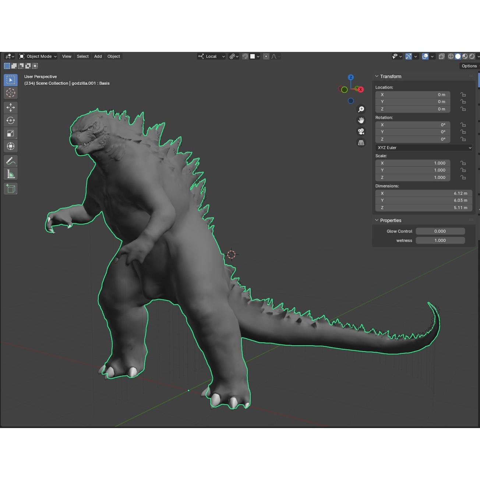
Task: Click the Scale Y value field
Action: coord(413,170)
